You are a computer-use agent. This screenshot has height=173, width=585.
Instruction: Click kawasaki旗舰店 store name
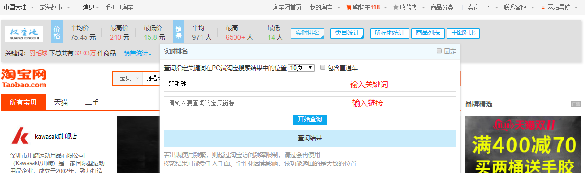56,136
